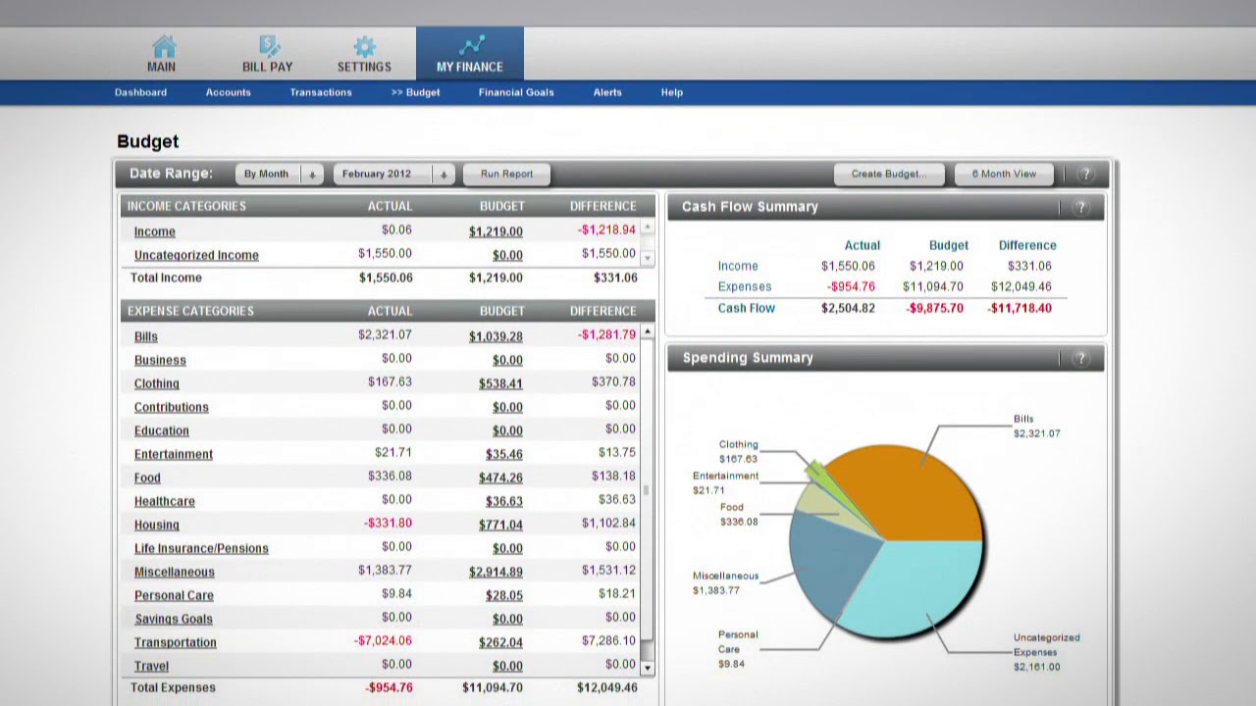The width and height of the screenshot is (1256, 706).
Task: Edit Transportation budget $262.04
Action: tap(500, 642)
